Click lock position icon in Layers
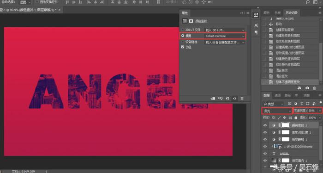 click(x=285, y=117)
